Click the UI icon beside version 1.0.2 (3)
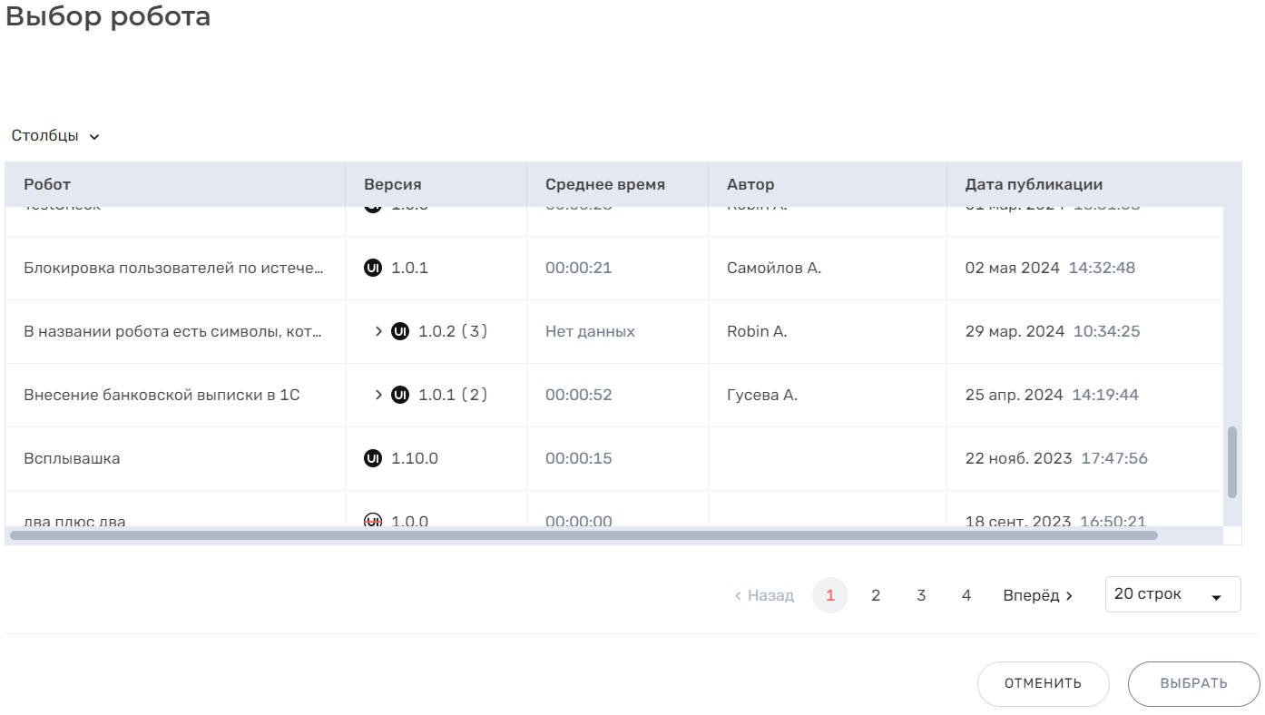The image size is (1265, 715). pos(400,331)
